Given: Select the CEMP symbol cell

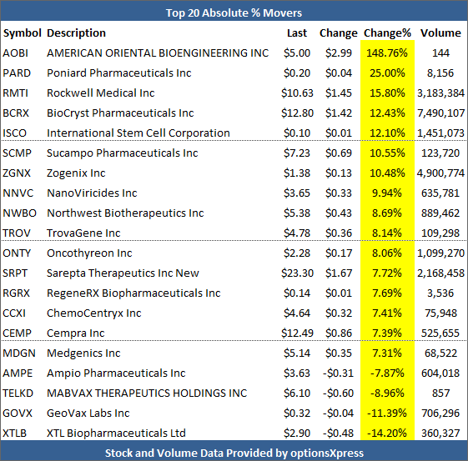Looking at the screenshot, I should click(x=17, y=333).
